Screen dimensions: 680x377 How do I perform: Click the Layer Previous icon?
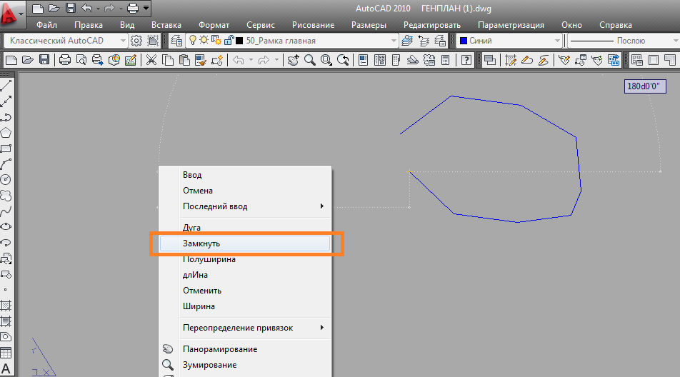point(424,41)
